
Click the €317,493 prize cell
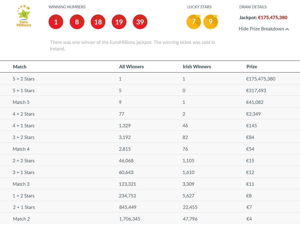coord(256,91)
